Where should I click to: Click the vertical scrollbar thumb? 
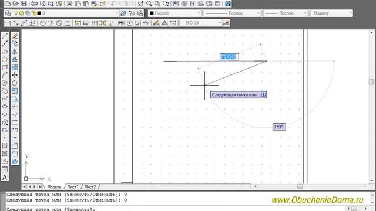(371, 82)
